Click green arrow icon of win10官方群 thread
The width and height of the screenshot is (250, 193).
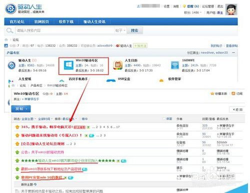coord(17,161)
